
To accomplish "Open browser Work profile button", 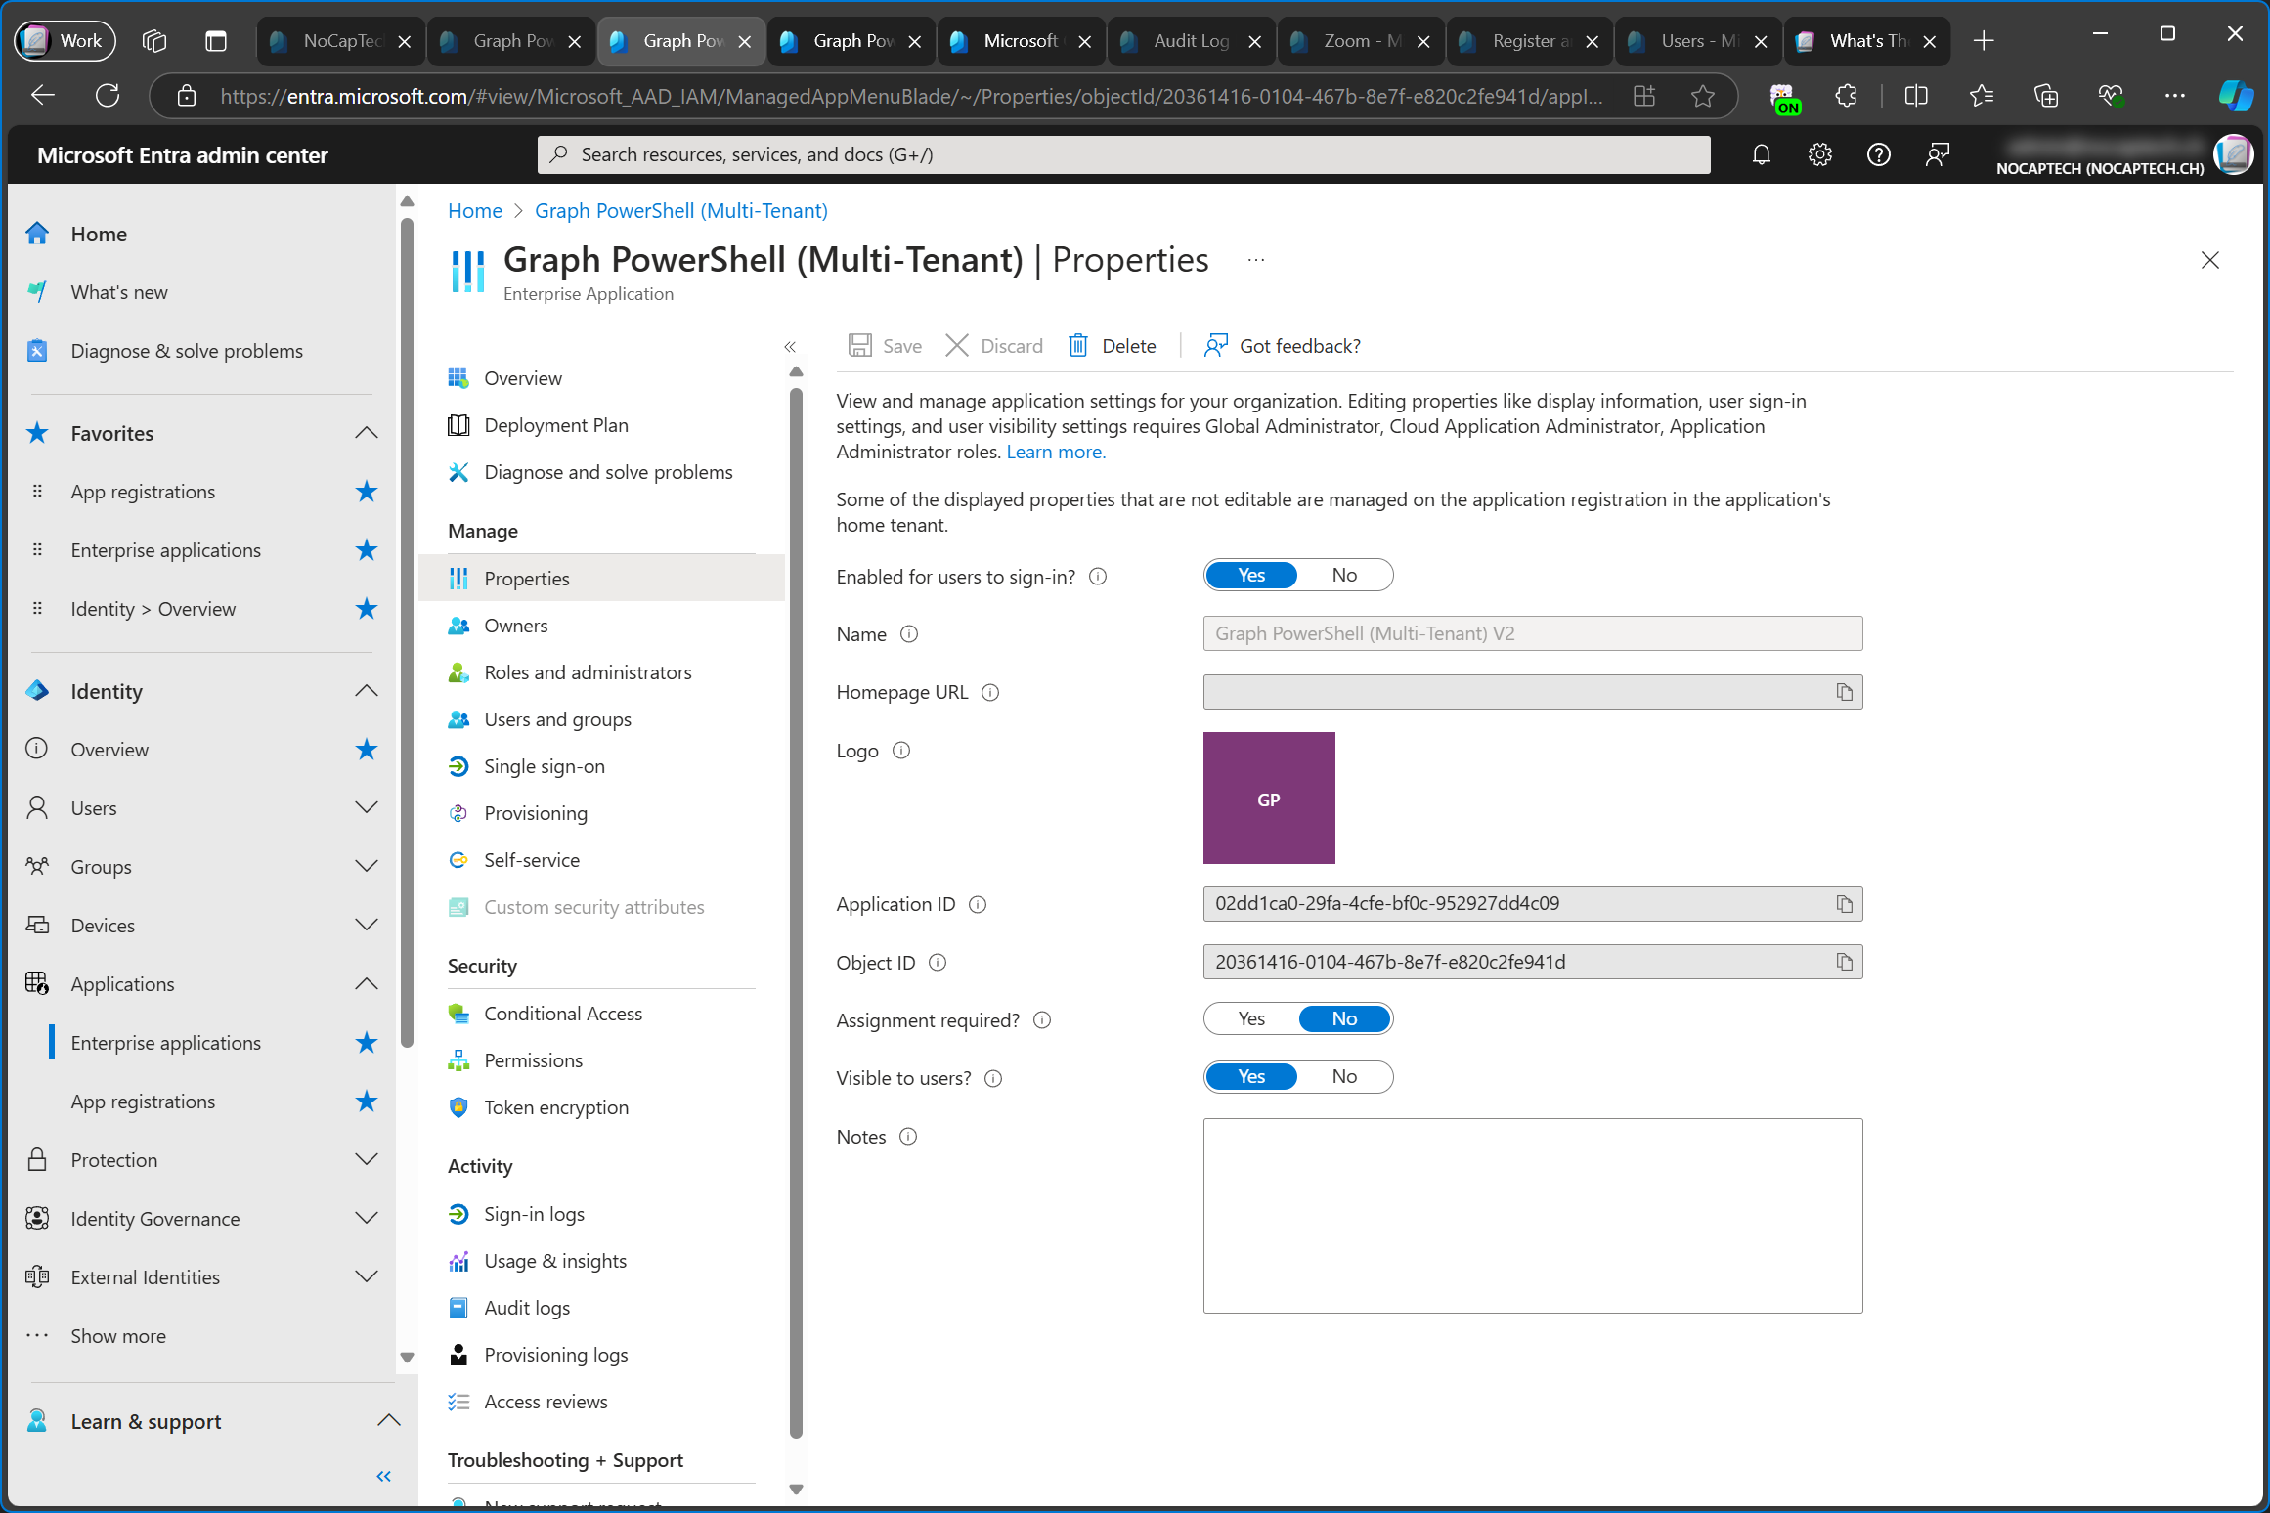I will tap(65, 41).
